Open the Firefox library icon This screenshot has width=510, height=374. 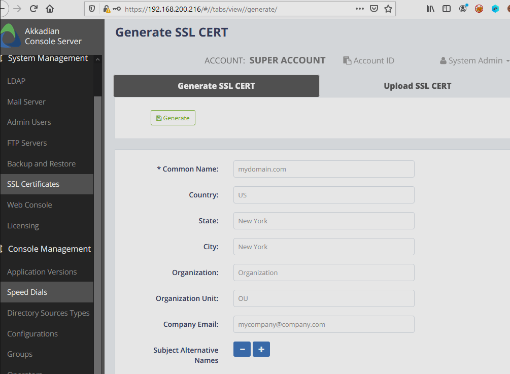click(430, 9)
